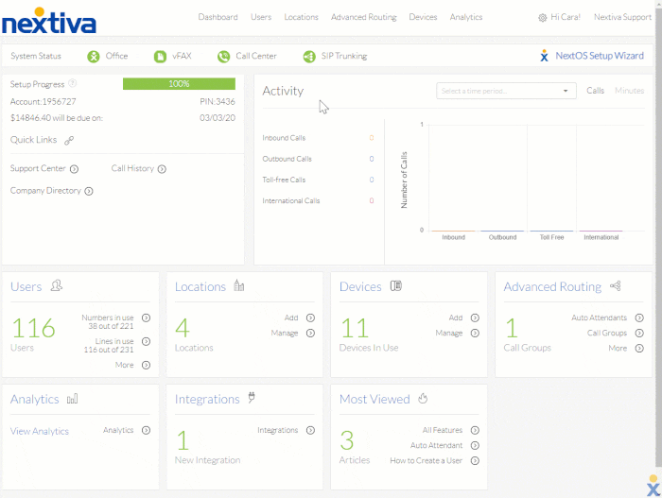Image resolution: width=662 pixels, height=498 pixels.
Task: Expand More under Users card
Action: click(x=146, y=365)
